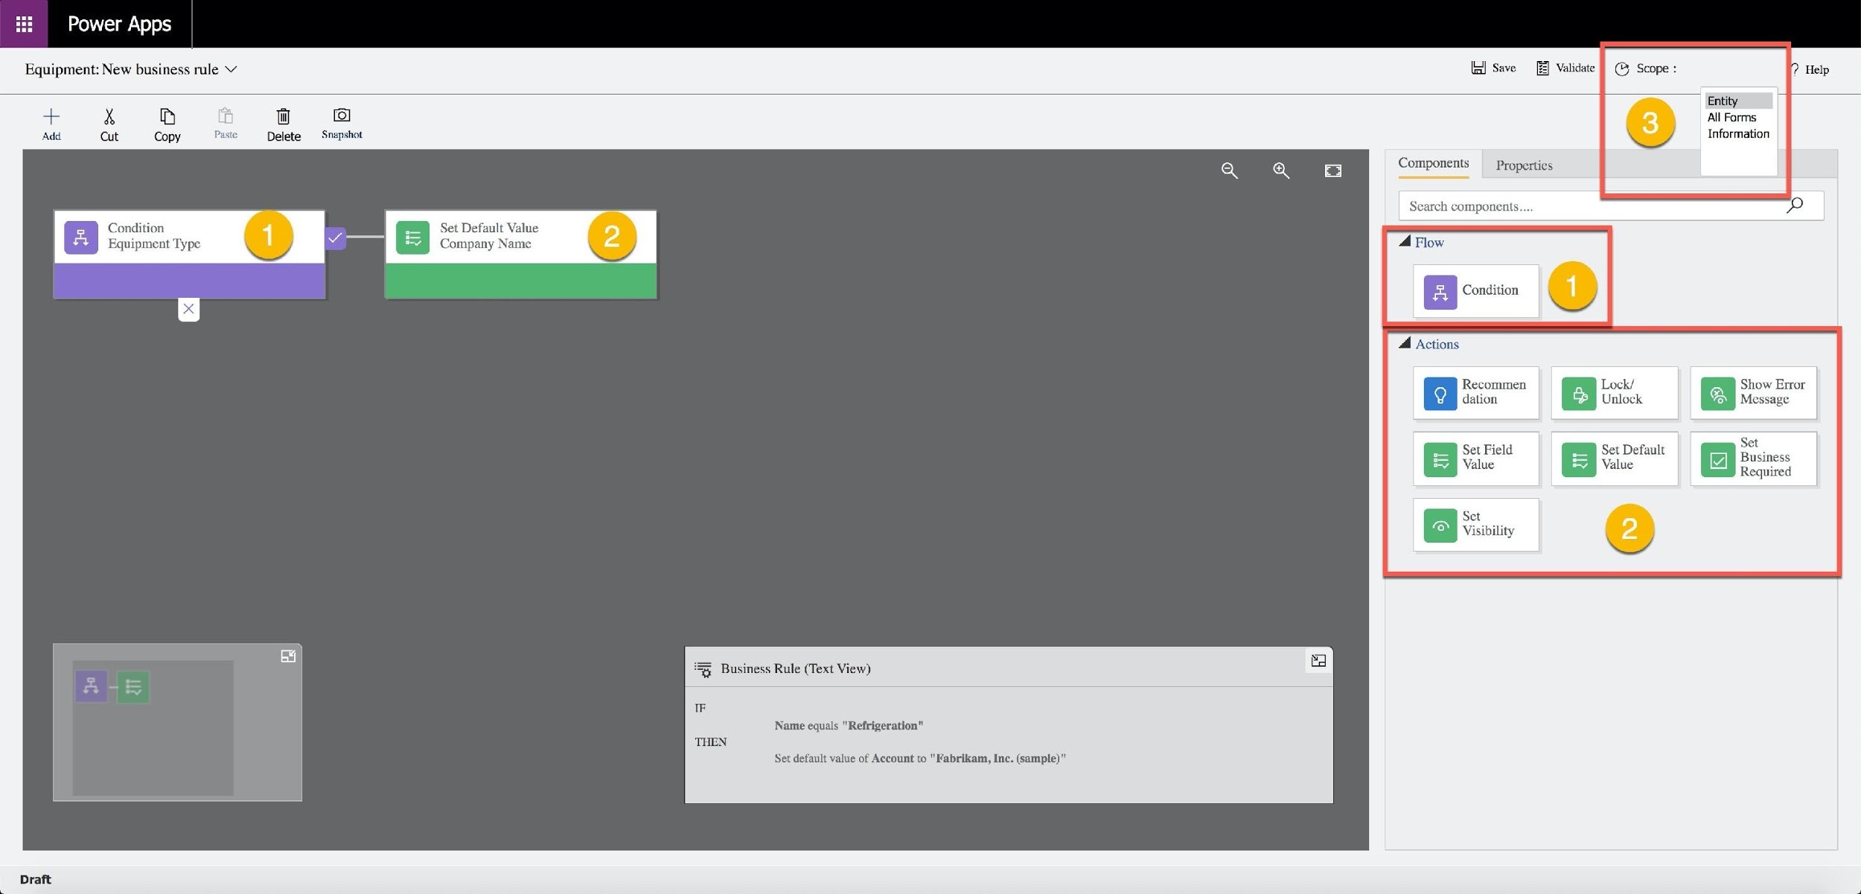Viewport: 1861px width, 894px height.
Task: Collapse the Business Rule Text View panel
Action: tap(1318, 660)
